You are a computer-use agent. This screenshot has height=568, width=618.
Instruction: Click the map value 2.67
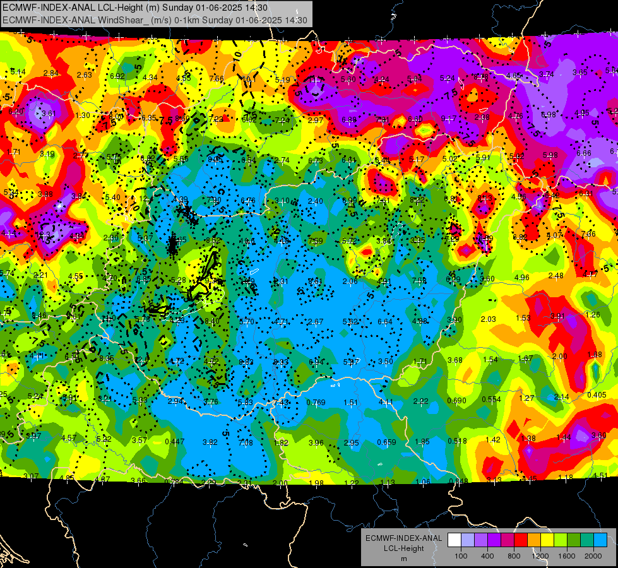(315, 322)
